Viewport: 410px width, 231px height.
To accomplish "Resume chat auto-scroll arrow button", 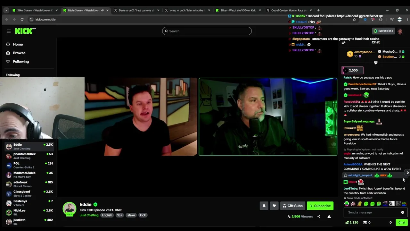I will 407,173.
